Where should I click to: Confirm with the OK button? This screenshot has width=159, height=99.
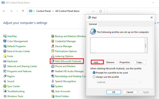tap(114, 92)
